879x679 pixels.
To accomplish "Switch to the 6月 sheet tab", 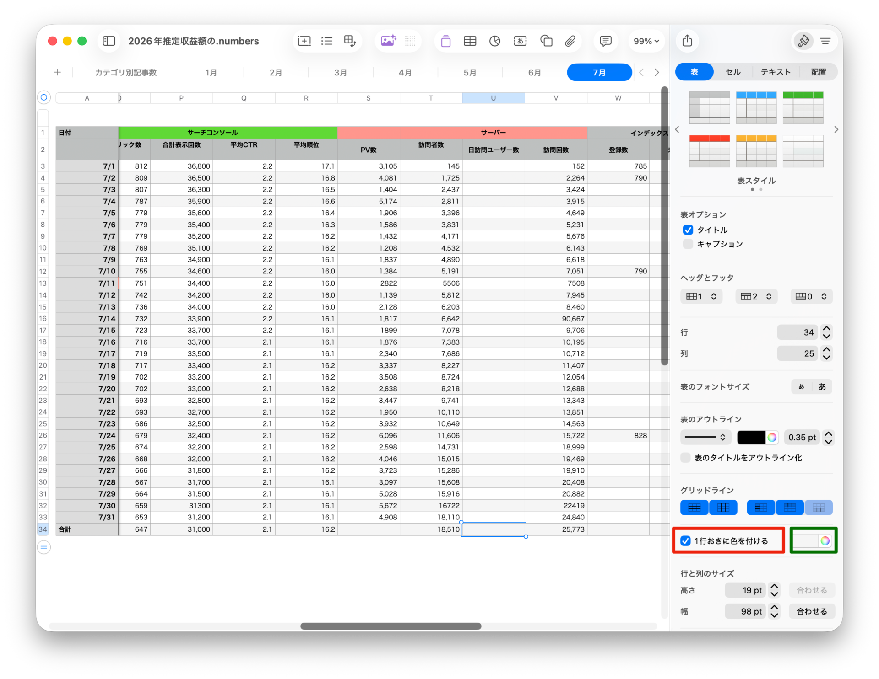I will [x=534, y=72].
